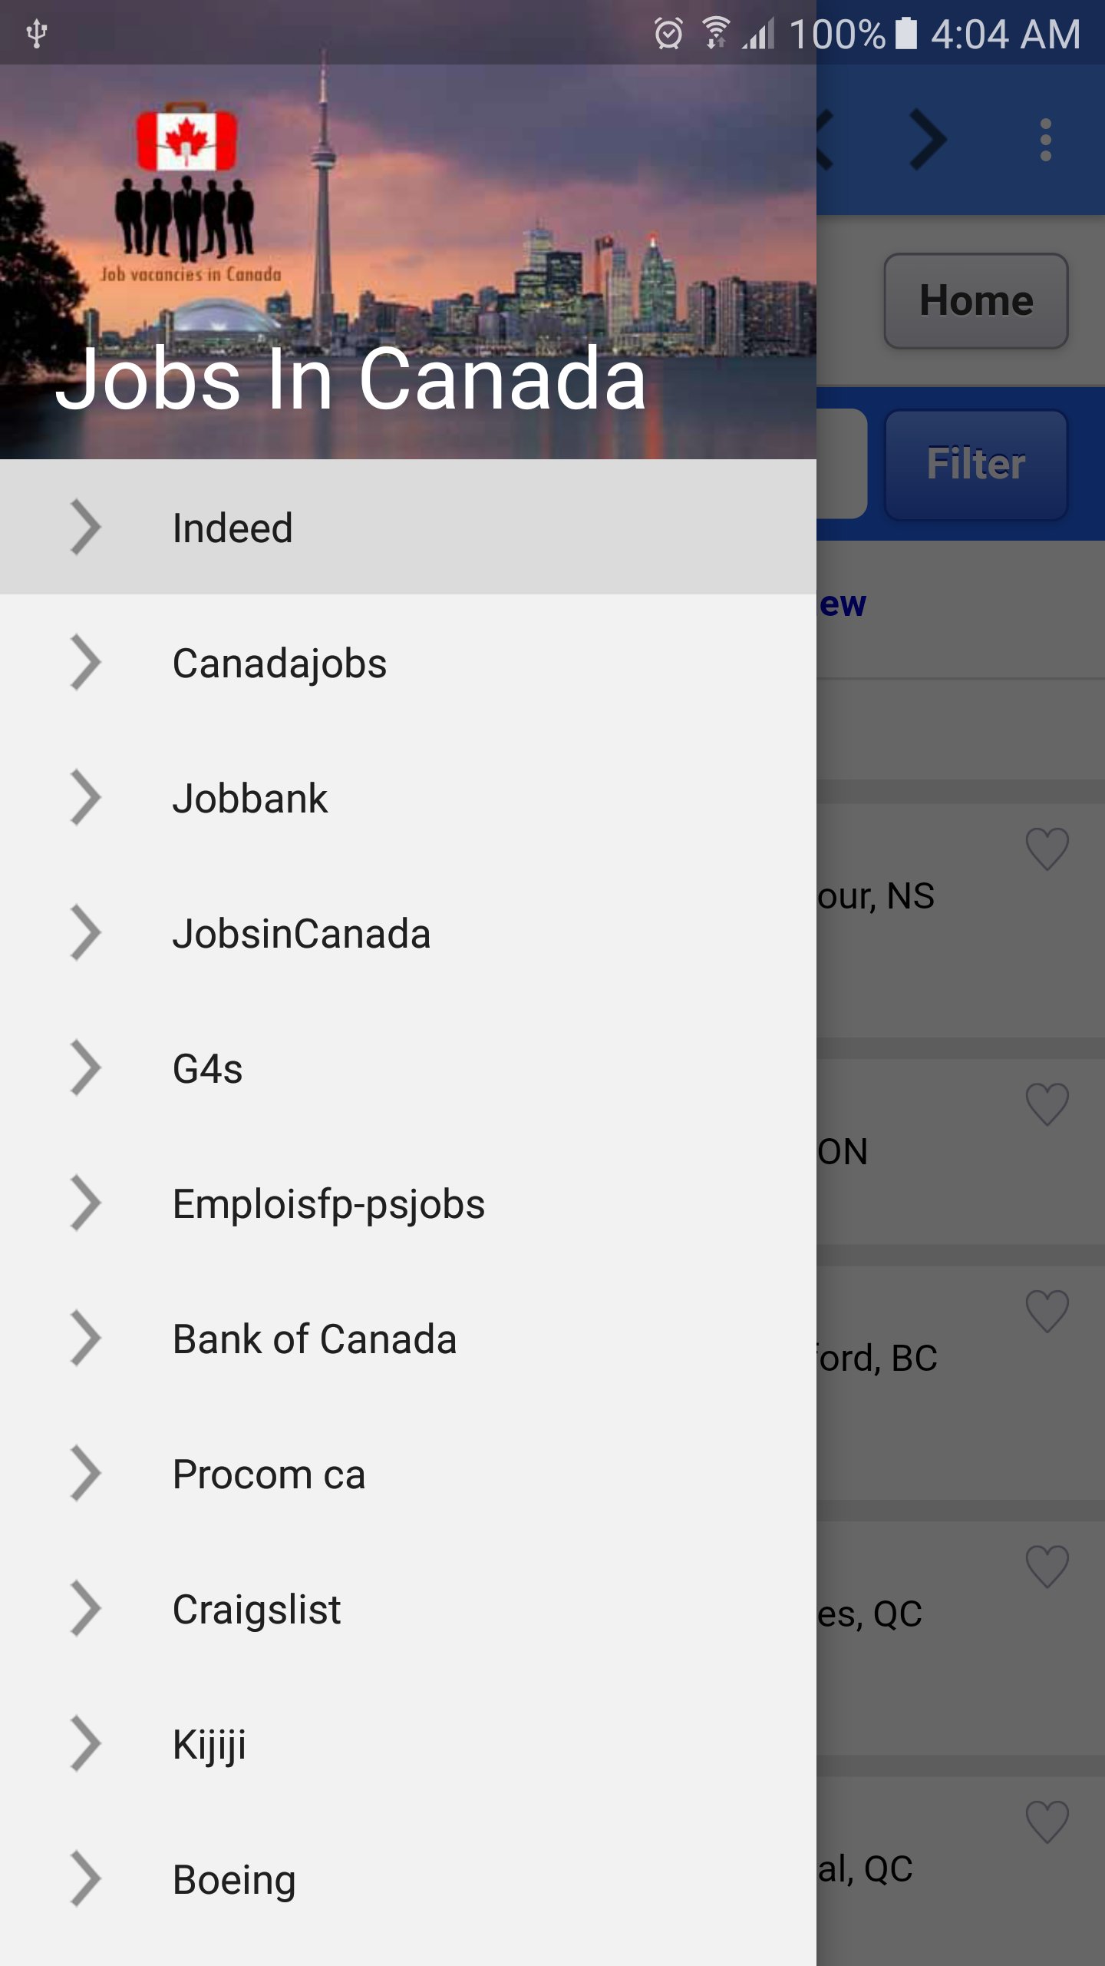
Task: Favorite the BC job listing heart
Action: pos(1047,1311)
